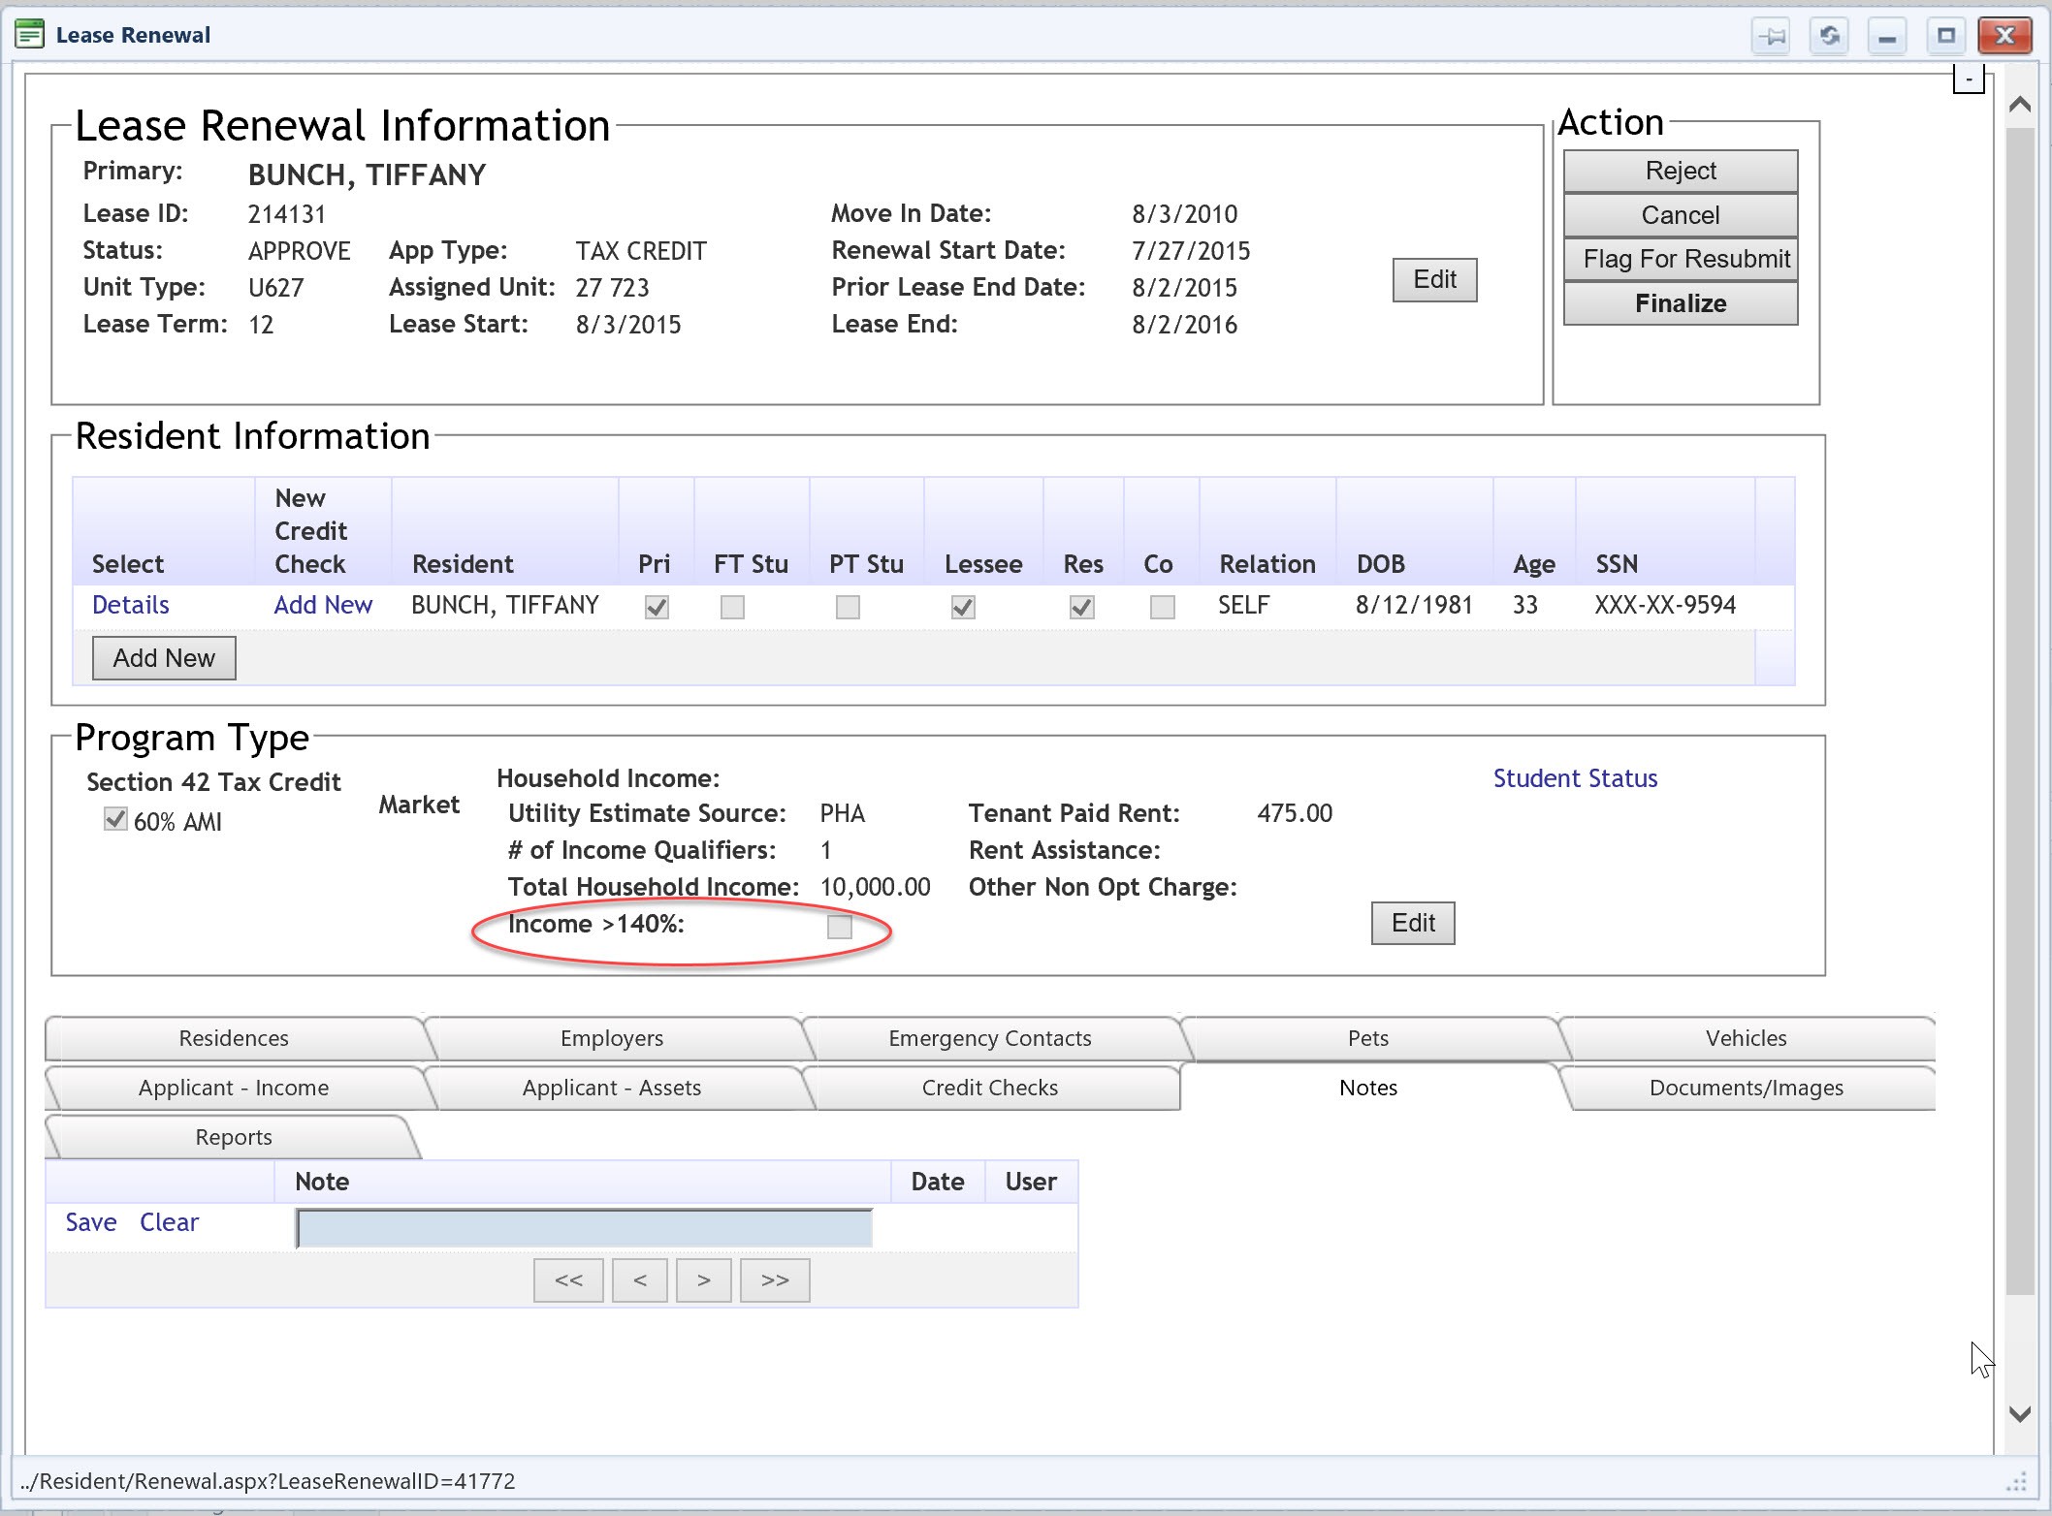
Task: Click the pin window icon in title bar
Action: click(x=1772, y=37)
